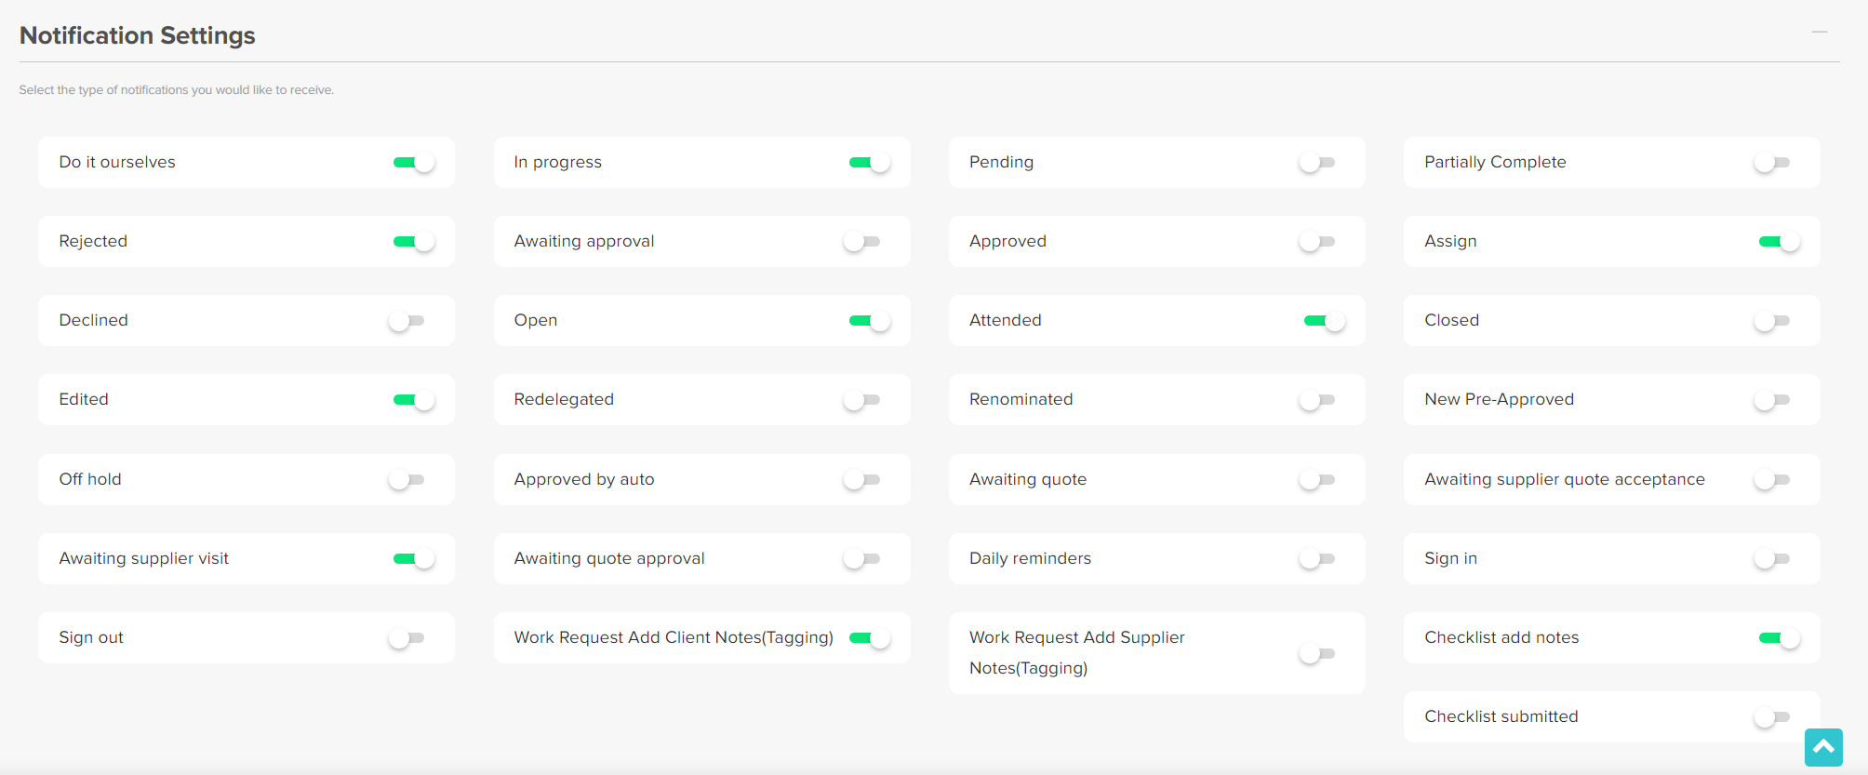Image resolution: width=1868 pixels, height=775 pixels.
Task: Enable Awaiting approval notifications
Action: tap(861, 242)
